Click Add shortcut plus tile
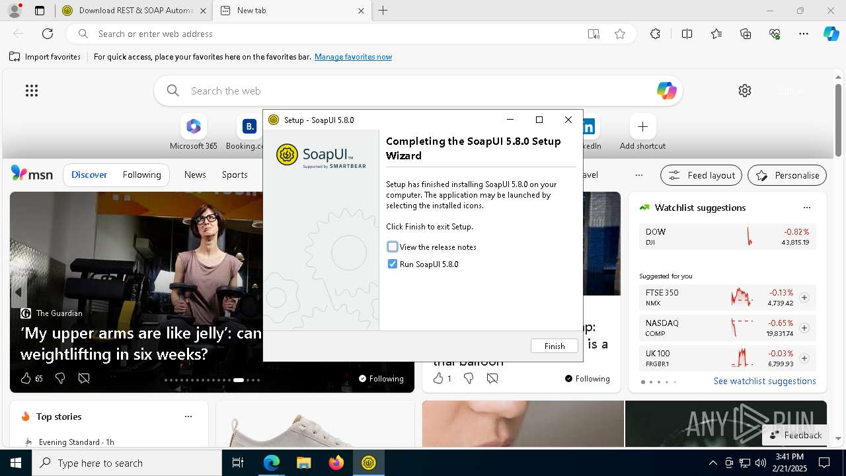Screen dimensions: 846x476 coord(642,132)
